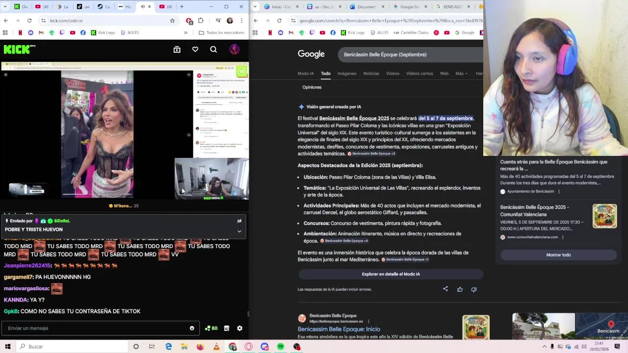Share the AI overview
The image size is (628, 353).
445,289
